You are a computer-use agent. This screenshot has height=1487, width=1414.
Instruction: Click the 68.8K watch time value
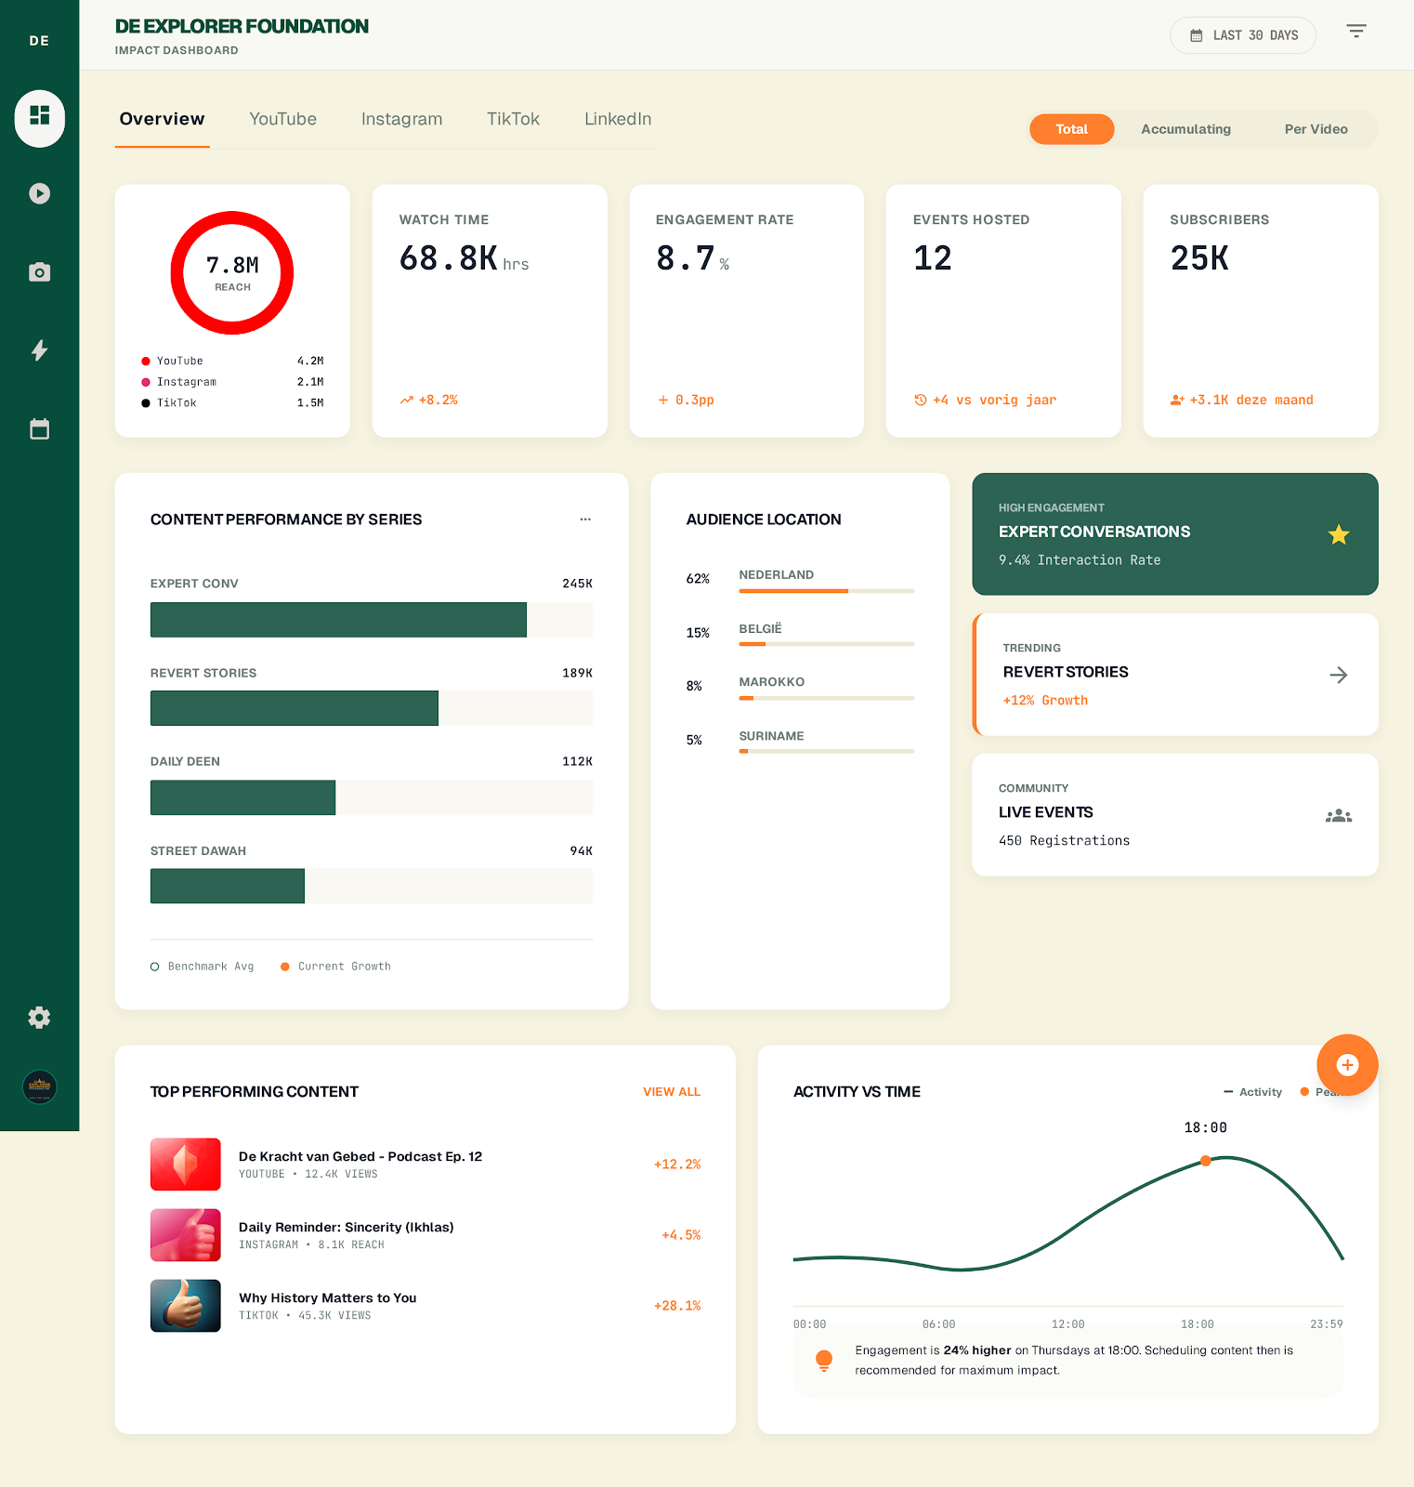point(449,258)
